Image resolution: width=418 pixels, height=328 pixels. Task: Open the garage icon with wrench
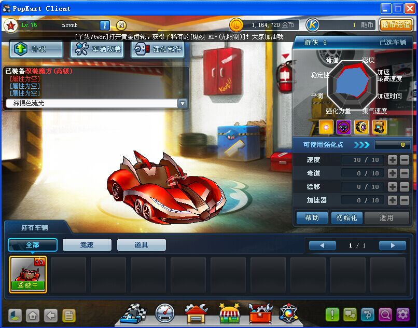coord(196,313)
